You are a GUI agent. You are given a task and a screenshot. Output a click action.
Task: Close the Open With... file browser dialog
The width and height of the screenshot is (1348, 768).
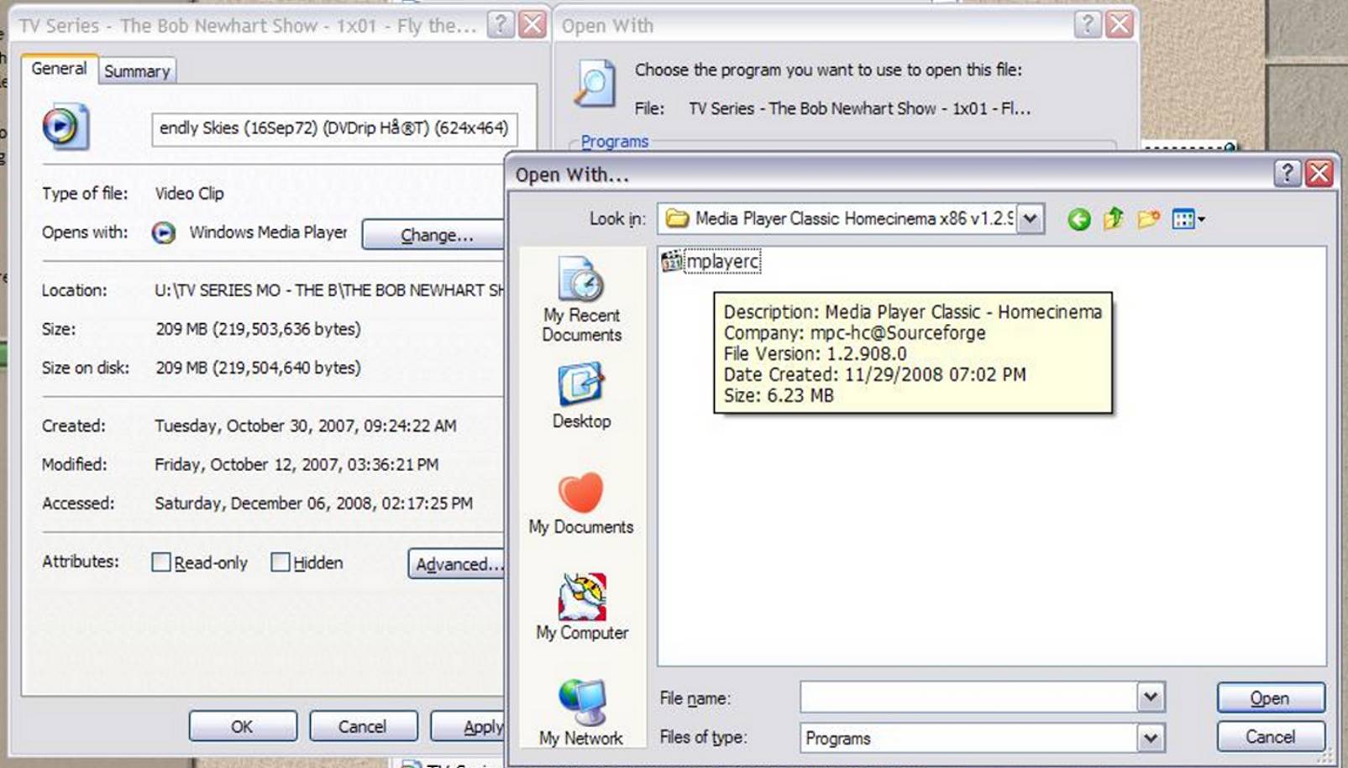click(x=1319, y=173)
